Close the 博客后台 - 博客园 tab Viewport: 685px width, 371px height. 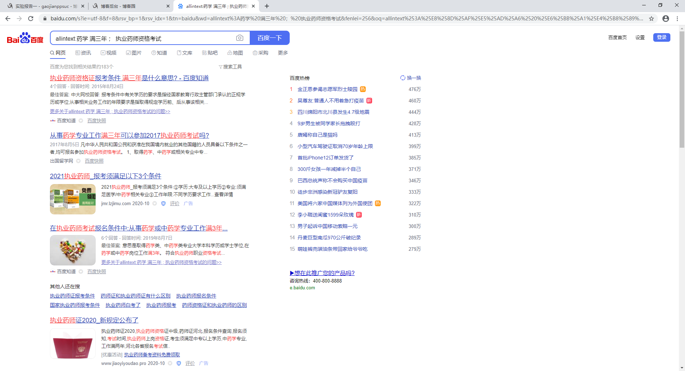pyautogui.click(x=168, y=6)
